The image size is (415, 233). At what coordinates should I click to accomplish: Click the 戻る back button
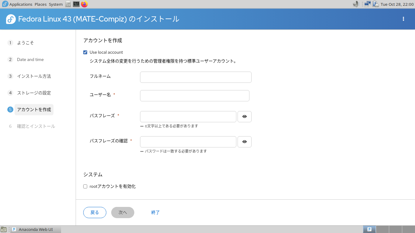pos(95,212)
